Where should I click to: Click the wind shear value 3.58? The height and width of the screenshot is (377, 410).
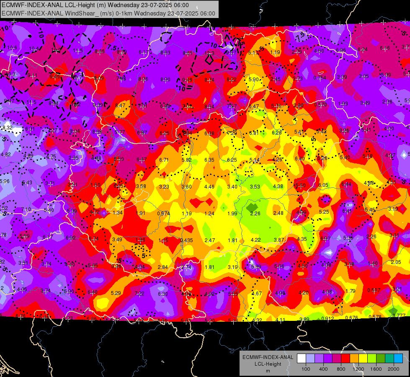pyautogui.click(x=141, y=186)
